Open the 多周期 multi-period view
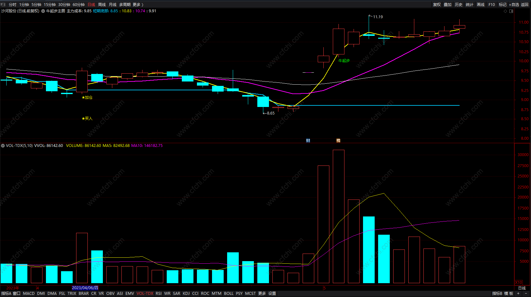The image size is (531, 297). (125, 5)
